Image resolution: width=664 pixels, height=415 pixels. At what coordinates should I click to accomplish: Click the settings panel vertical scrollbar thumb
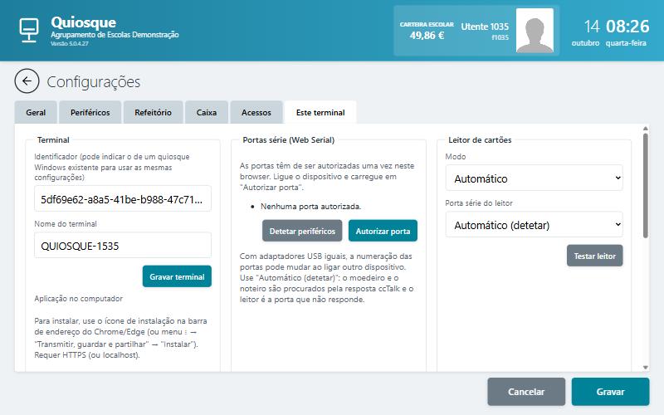click(x=646, y=185)
